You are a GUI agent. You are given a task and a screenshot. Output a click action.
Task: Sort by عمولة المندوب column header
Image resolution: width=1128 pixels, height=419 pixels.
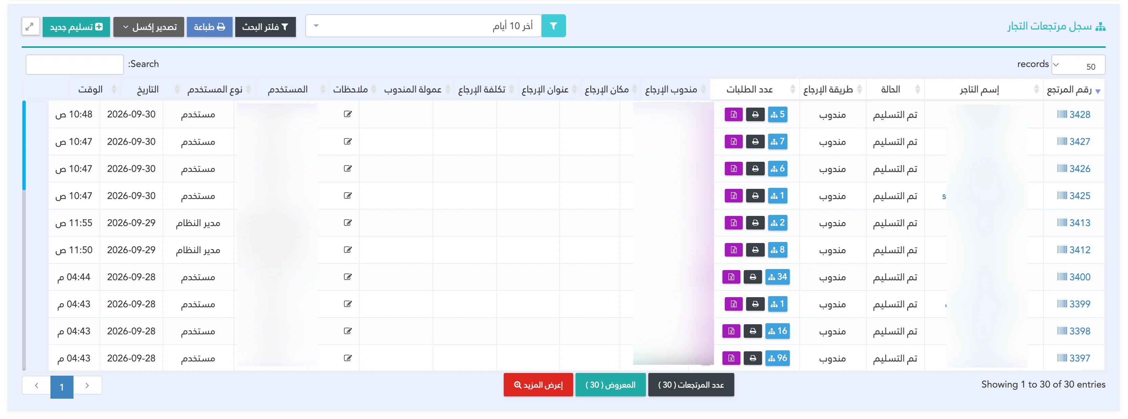pyautogui.click(x=416, y=90)
